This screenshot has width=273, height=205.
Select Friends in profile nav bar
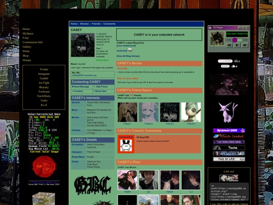tap(96, 24)
